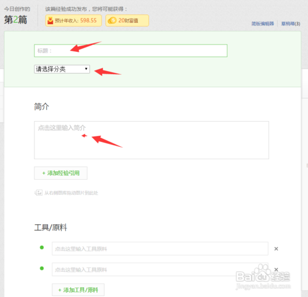The height and width of the screenshot is (297, 308).
Task: Click the second green bullet in tool list
Action: point(42,268)
